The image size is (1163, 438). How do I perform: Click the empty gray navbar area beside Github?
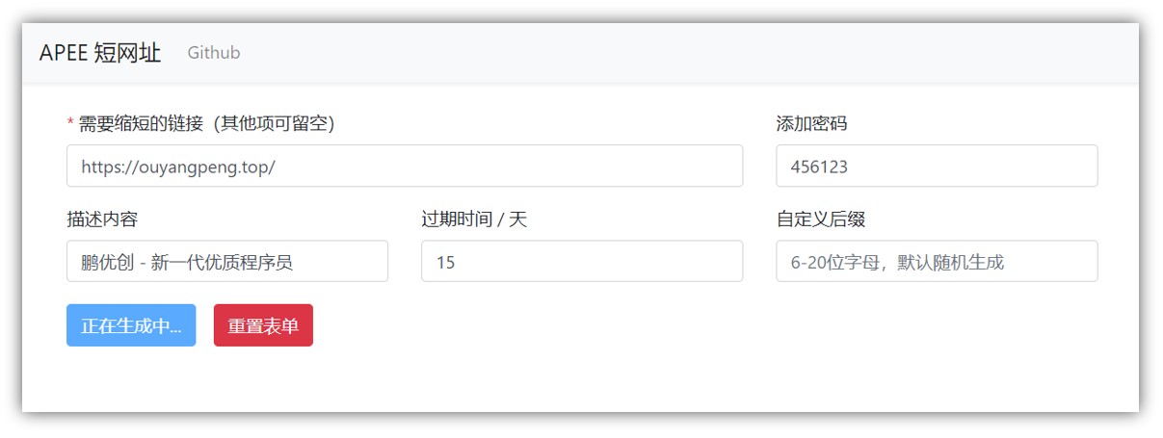(x=674, y=53)
